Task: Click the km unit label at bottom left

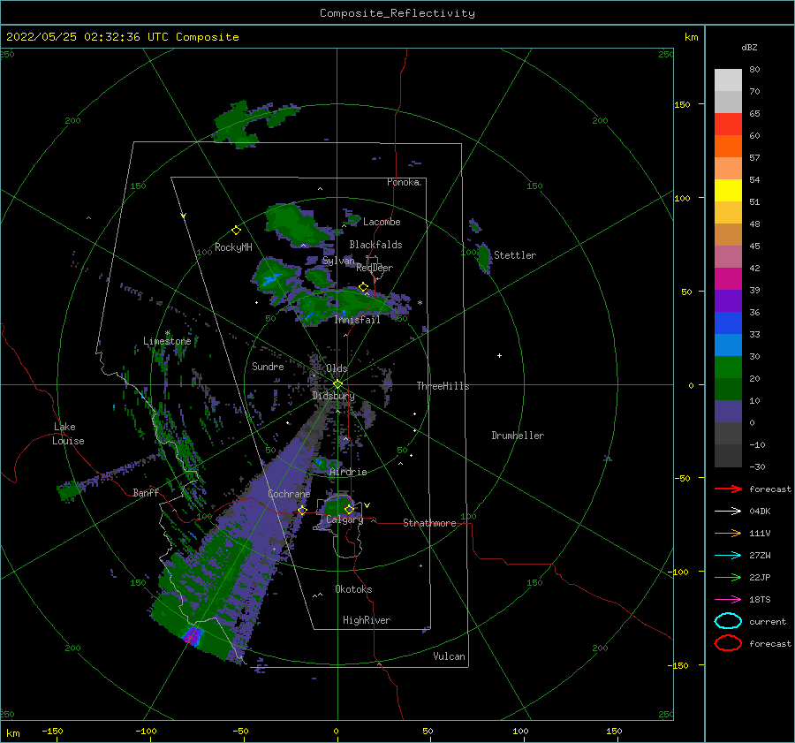Action: (13, 733)
